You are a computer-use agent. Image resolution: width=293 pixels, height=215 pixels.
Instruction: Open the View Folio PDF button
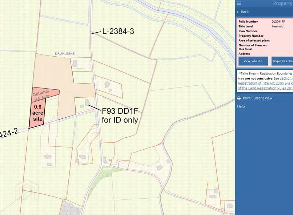253,61
